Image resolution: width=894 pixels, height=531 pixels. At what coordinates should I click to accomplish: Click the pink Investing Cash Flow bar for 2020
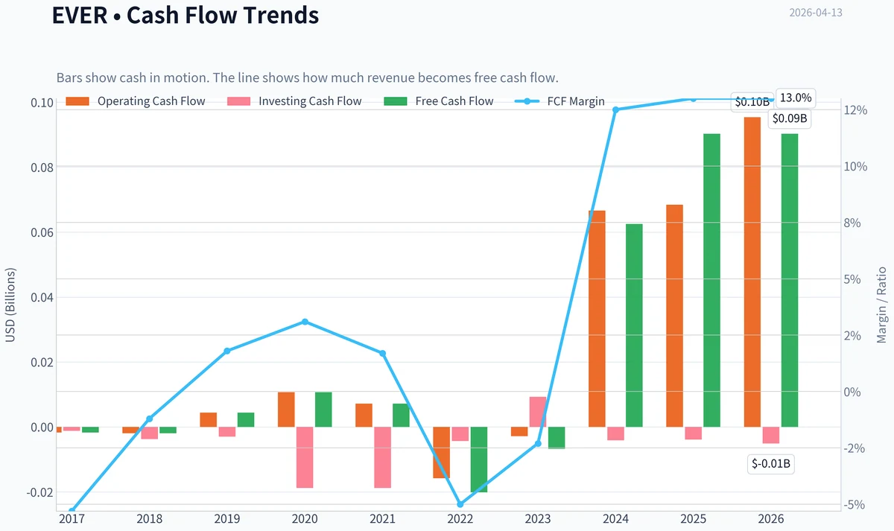coord(305,457)
